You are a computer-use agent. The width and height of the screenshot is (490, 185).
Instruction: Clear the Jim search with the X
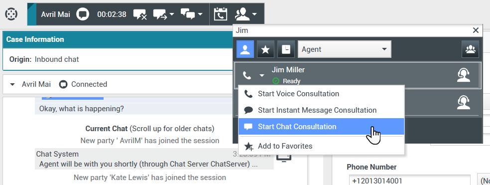tap(476, 30)
